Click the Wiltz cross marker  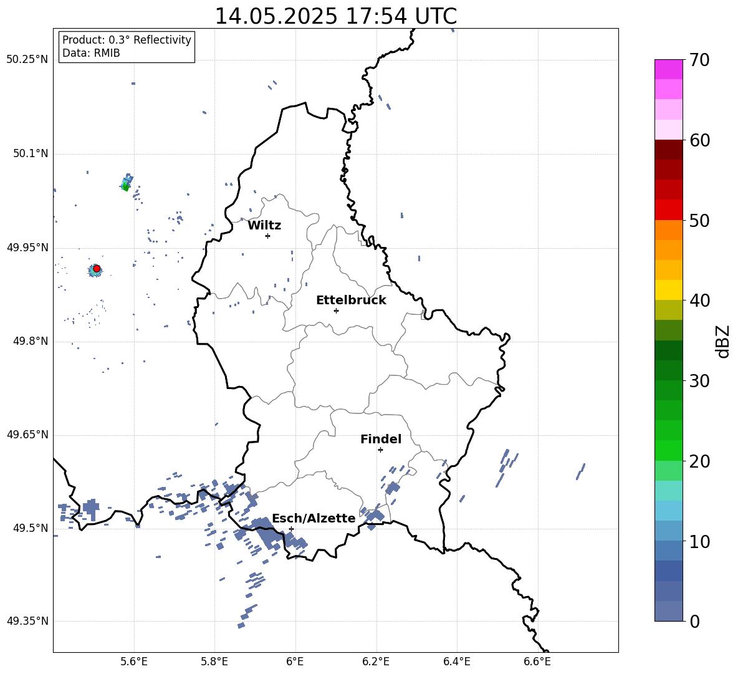click(x=268, y=236)
